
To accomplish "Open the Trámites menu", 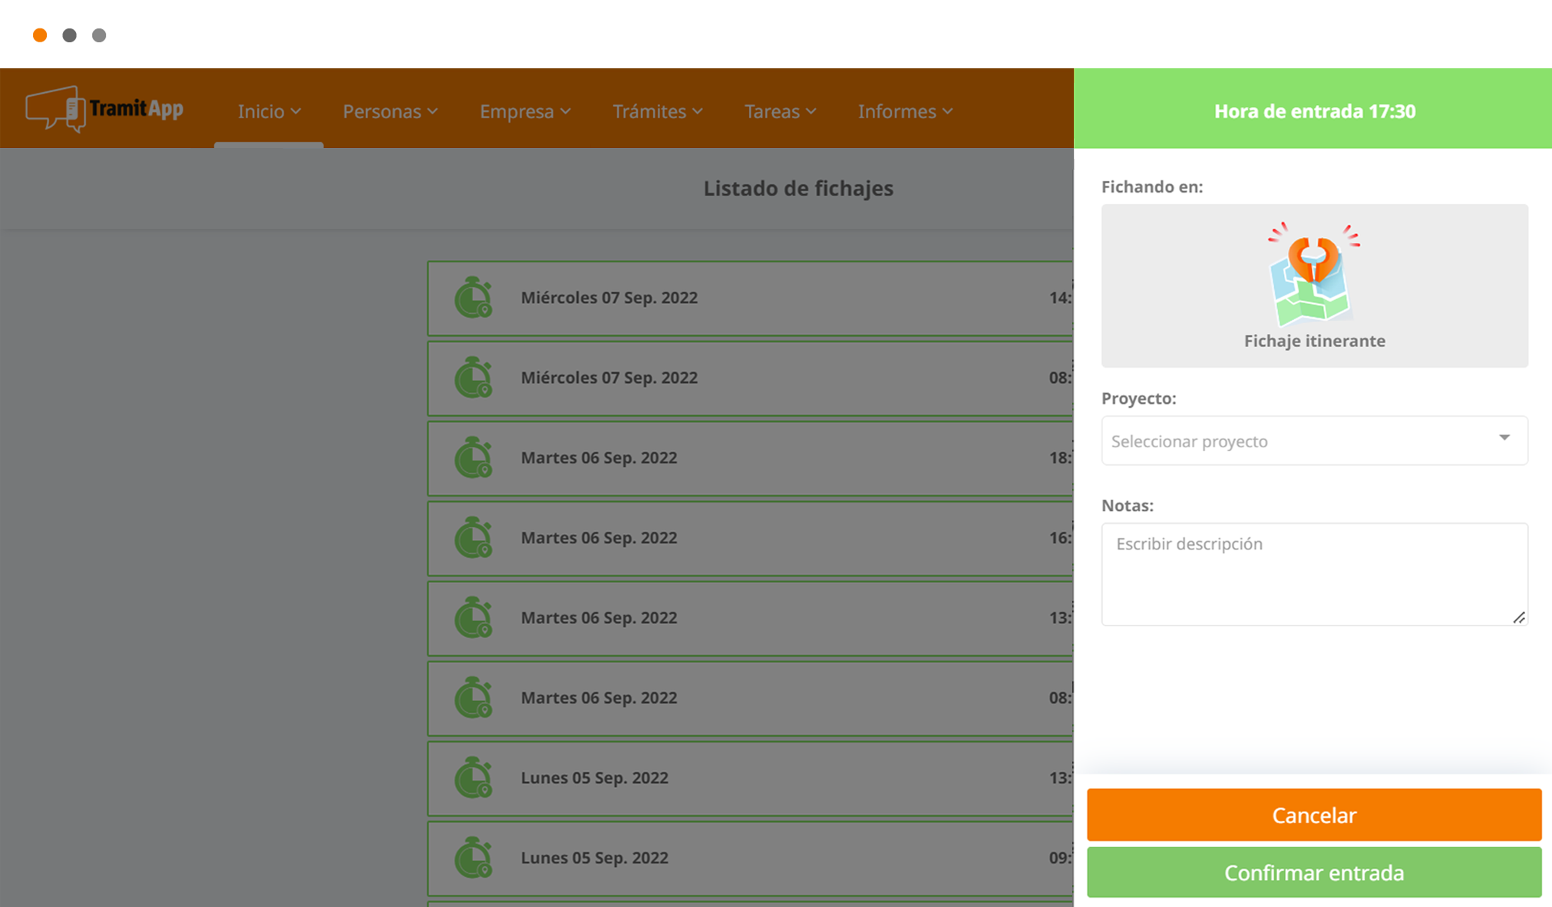I will 657,111.
